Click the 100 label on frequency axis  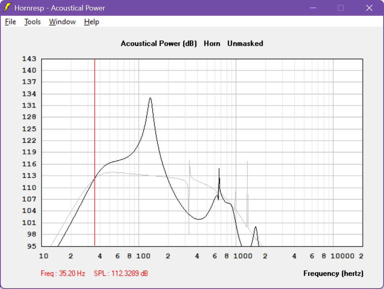(x=143, y=256)
